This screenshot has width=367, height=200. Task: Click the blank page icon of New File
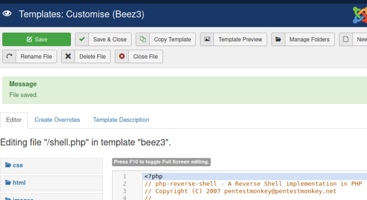[x=346, y=39]
